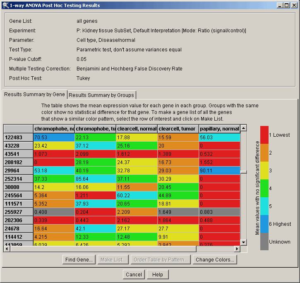Viewport: 300px width, 283px height.
Task: Select gene row 122483 header
Action: pyautogui.click(x=18, y=137)
